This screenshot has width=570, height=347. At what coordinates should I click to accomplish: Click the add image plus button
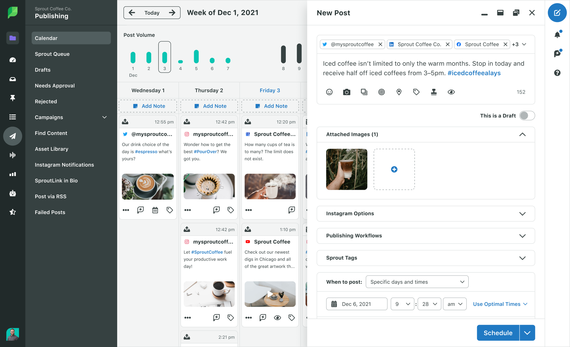pos(394,169)
